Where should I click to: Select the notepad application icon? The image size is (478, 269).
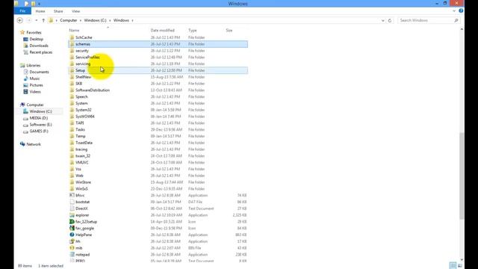pos(72,254)
